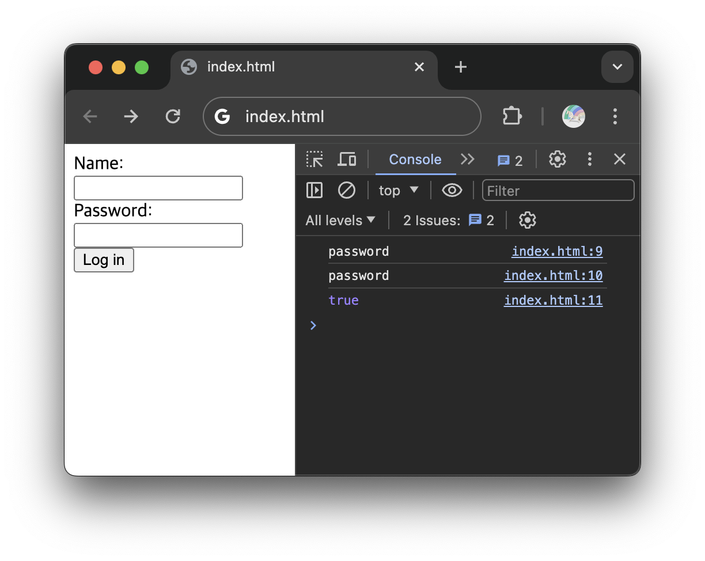This screenshot has width=705, height=561.
Task: Focus the Password input field
Action: pyautogui.click(x=158, y=236)
